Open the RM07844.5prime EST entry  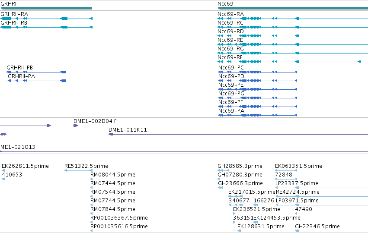(x=113, y=210)
